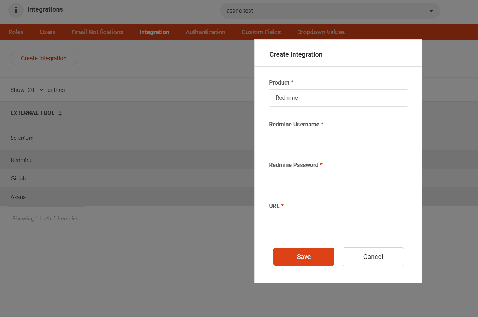
Task: Go to the Authentication tab
Action: click(x=205, y=32)
